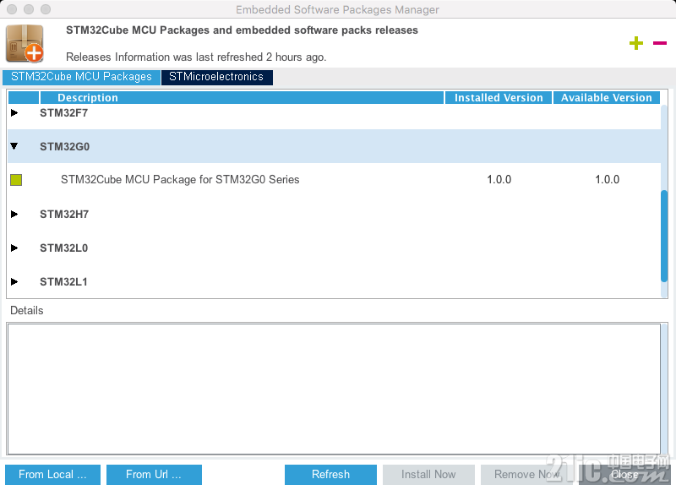Toggle the STM32G0 Series package checkbox
The image size is (676, 490).
[16, 180]
